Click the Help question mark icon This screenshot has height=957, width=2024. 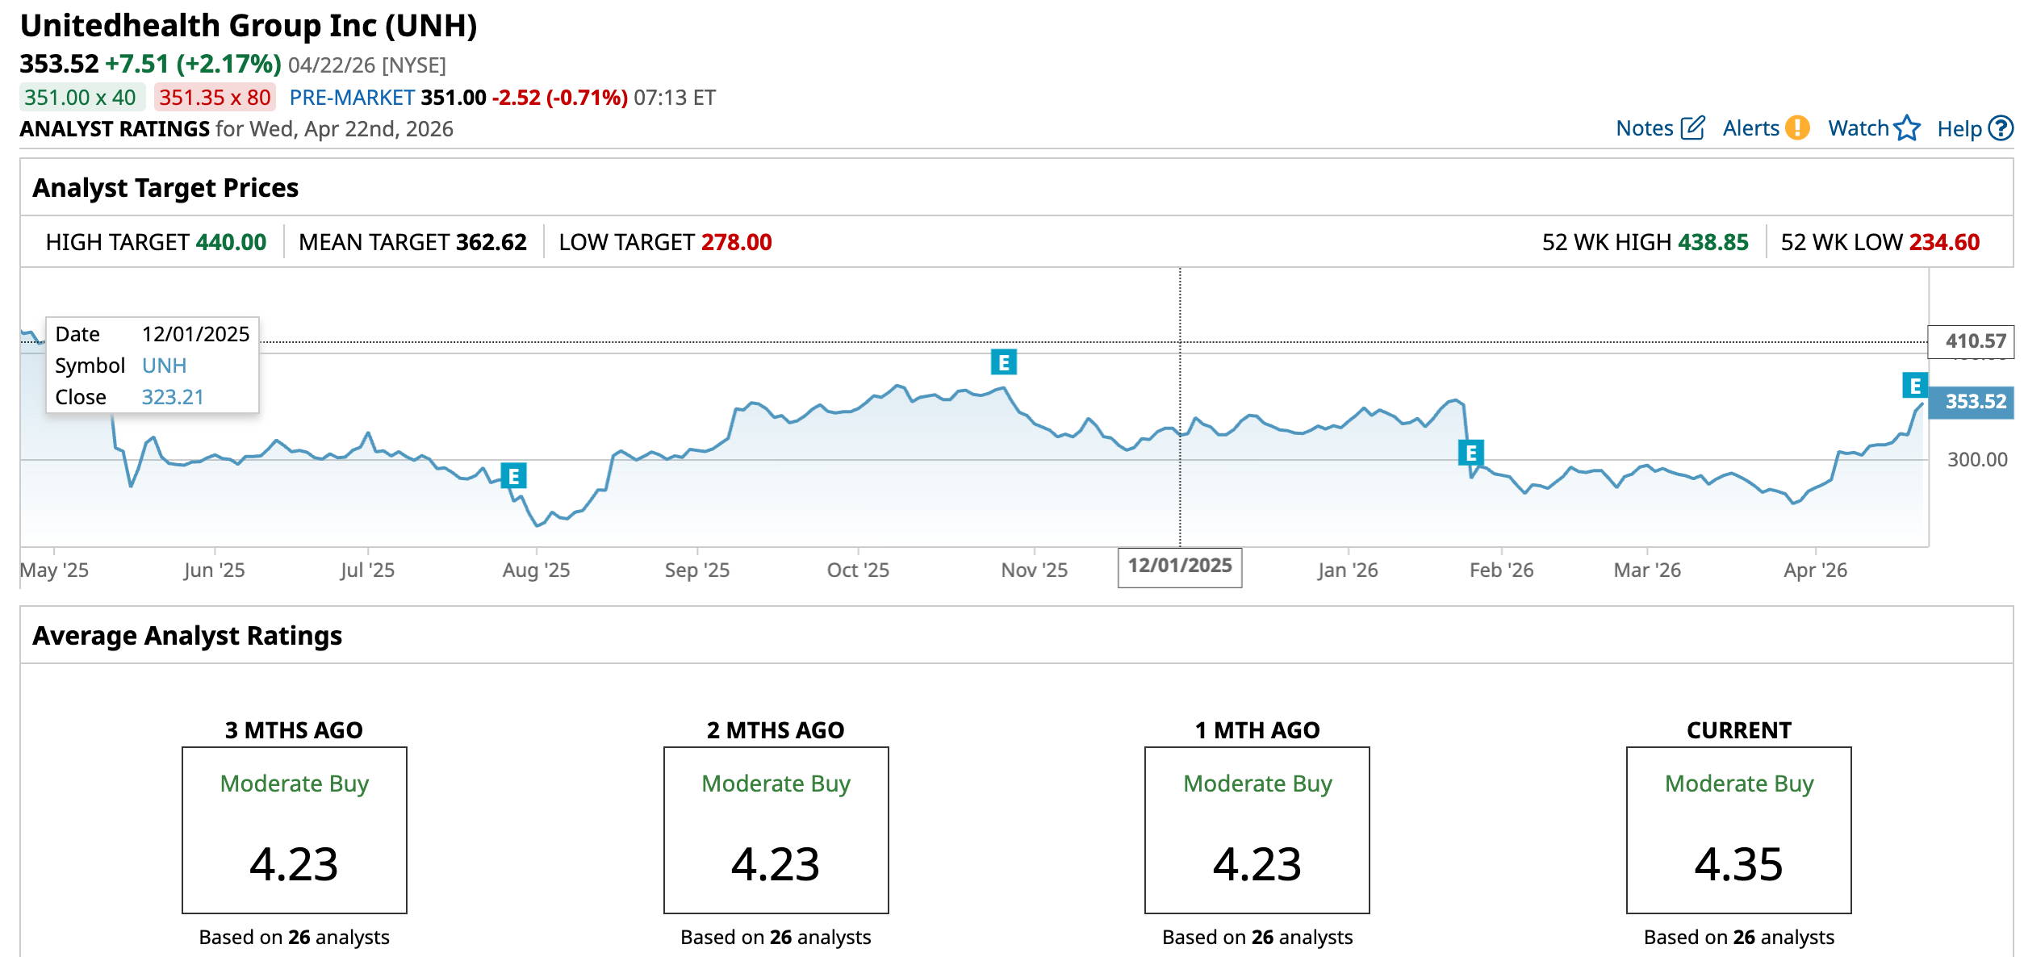(x=2001, y=128)
